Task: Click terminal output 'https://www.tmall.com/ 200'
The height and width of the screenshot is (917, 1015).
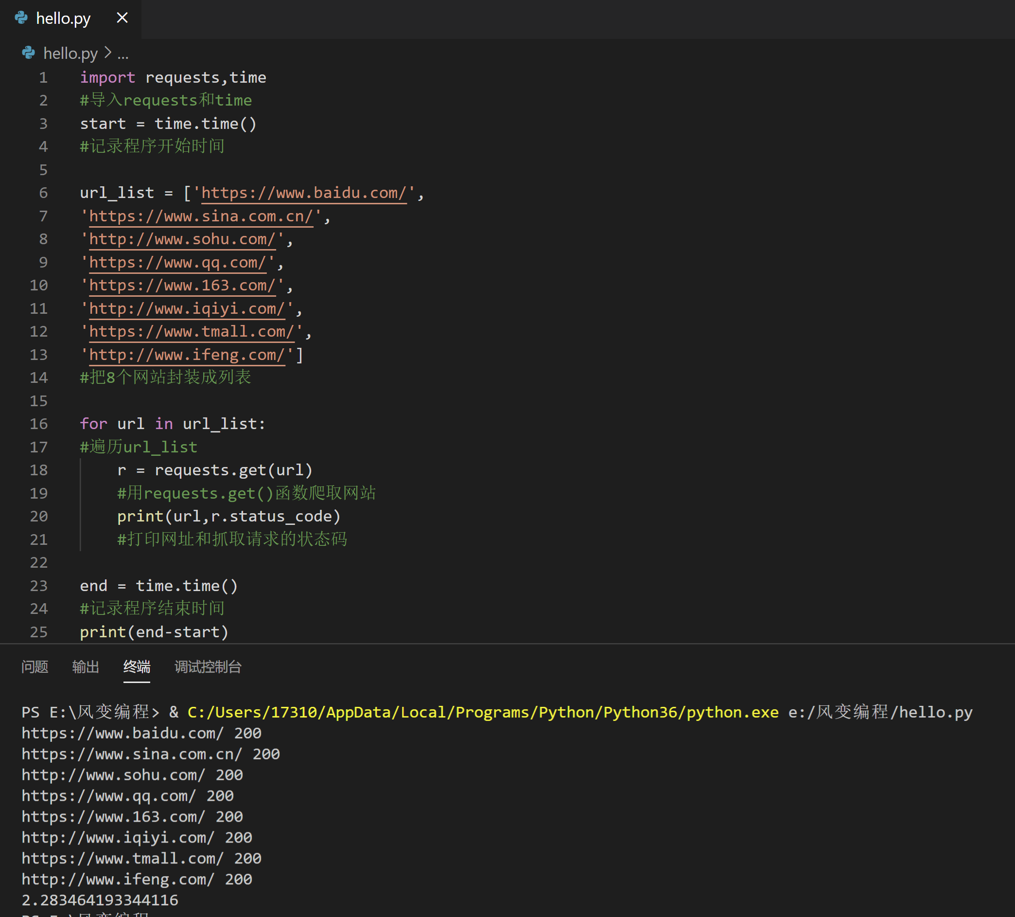Action: point(141,858)
